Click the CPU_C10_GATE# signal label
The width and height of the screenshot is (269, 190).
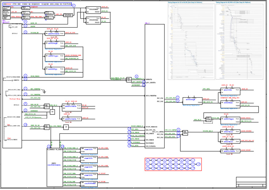[x=171, y=130]
